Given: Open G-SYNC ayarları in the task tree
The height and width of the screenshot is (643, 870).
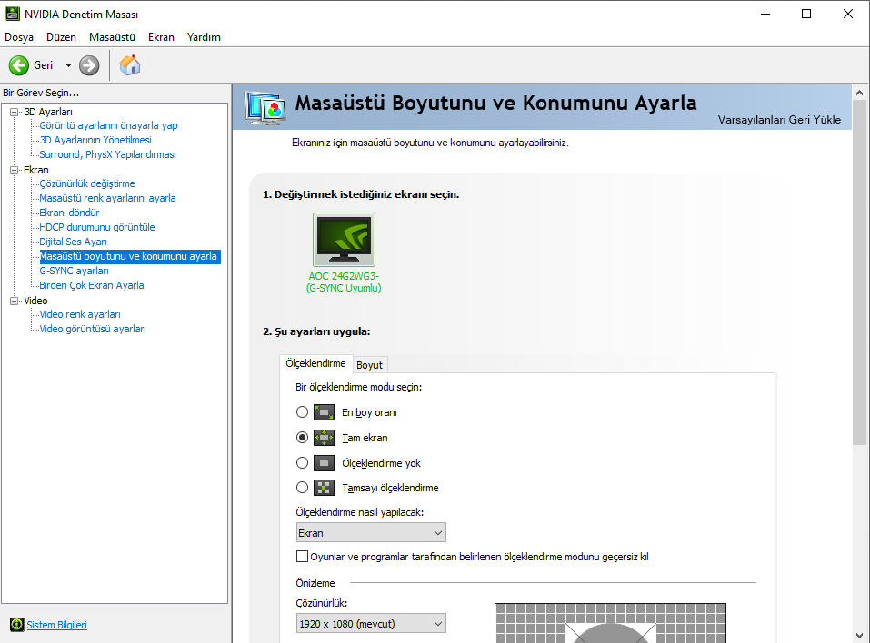Looking at the screenshot, I should 74,271.
